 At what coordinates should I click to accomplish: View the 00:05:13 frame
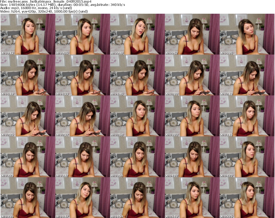pyautogui.click(x=192, y=198)
